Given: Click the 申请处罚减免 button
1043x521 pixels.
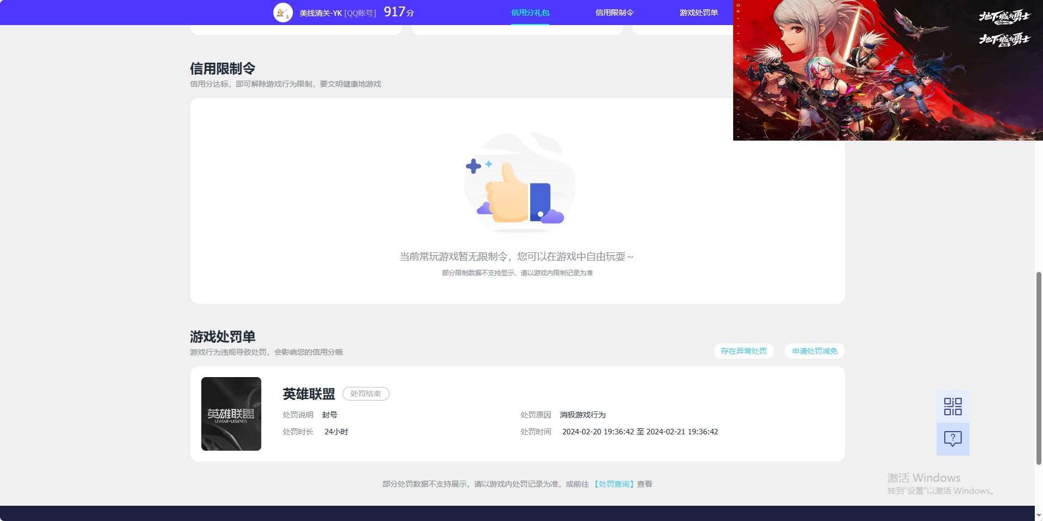Looking at the screenshot, I should (814, 351).
